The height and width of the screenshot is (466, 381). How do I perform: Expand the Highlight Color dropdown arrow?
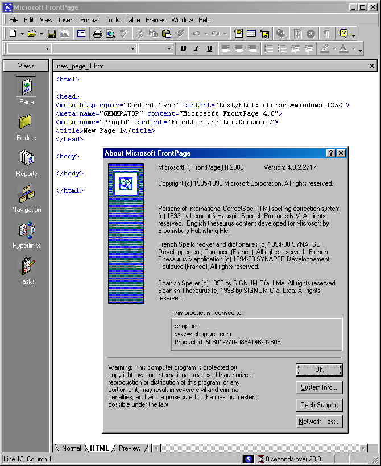click(334, 49)
